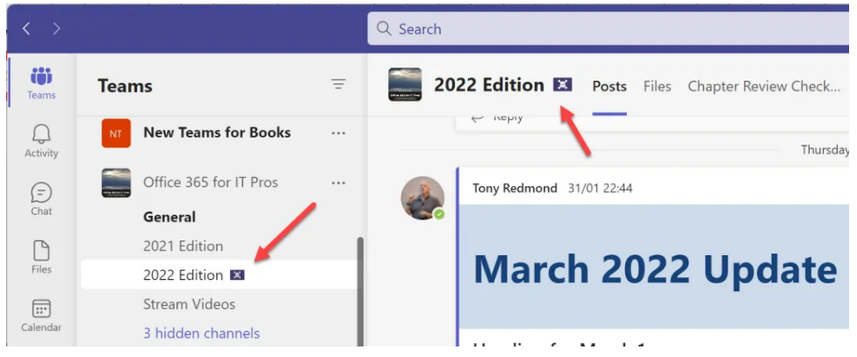Go back with the left arrow

(x=26, y=29)
